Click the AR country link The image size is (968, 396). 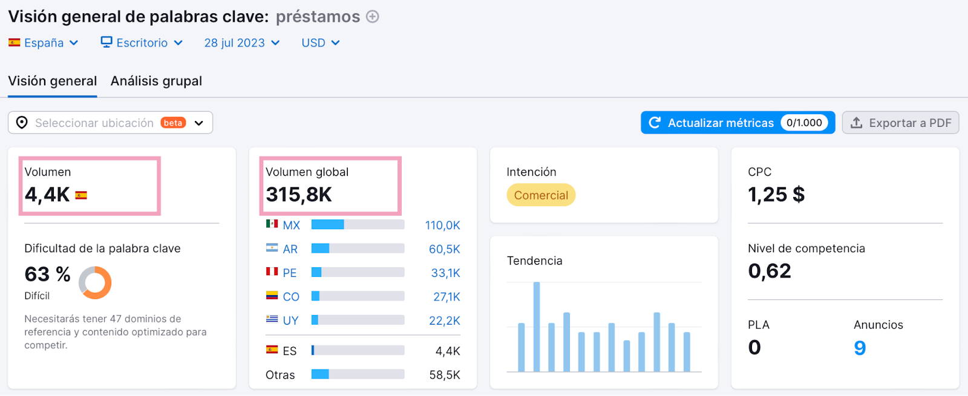[x=290, y=249]
